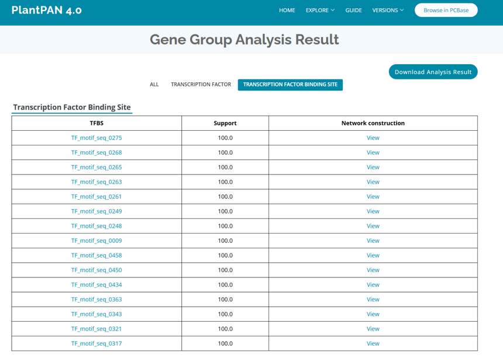Open the TF_motif_seq_0263 link

pos(97,182)
